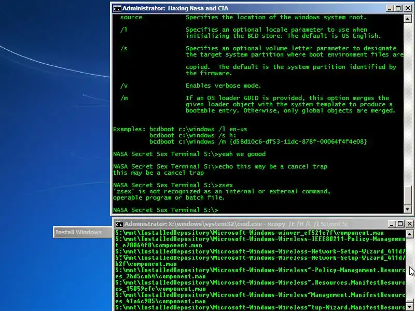This screenshot has width=415, height=311.
Task: Click scroll-up arrow in the xcopy window
Action: point(409,234)
